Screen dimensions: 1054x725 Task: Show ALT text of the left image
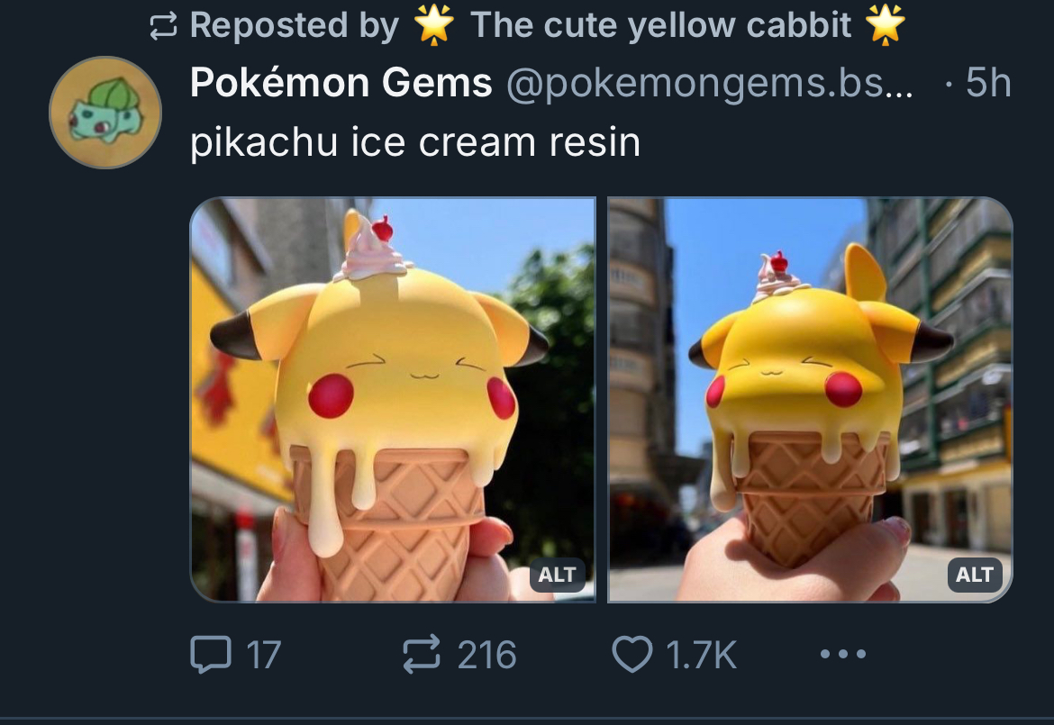point(557,575)
